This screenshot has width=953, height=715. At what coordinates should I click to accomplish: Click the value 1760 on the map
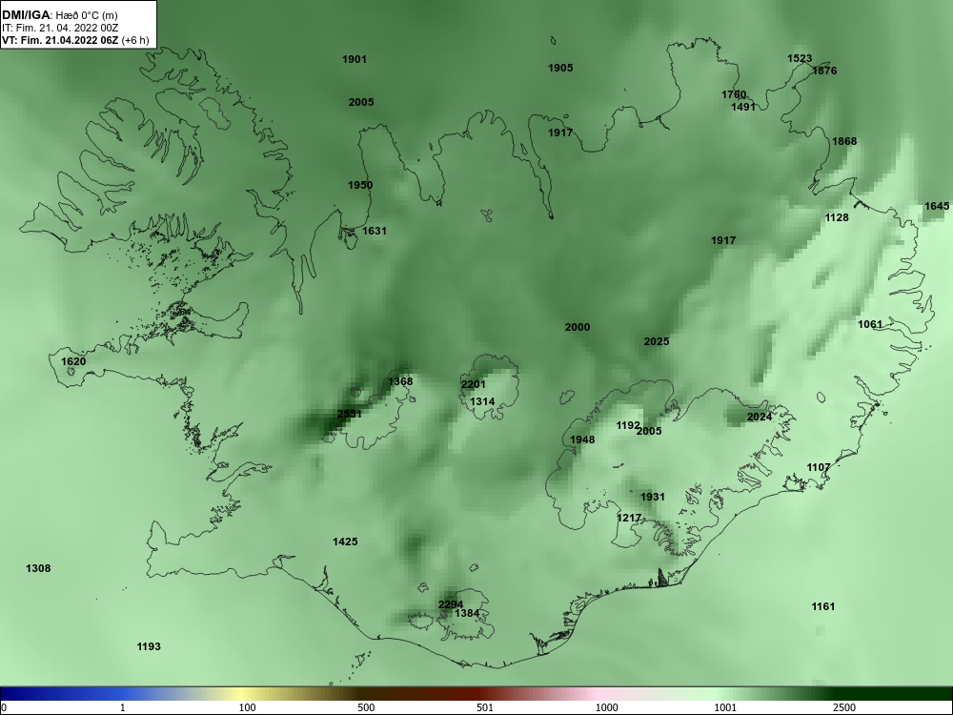tap(734, 94)
